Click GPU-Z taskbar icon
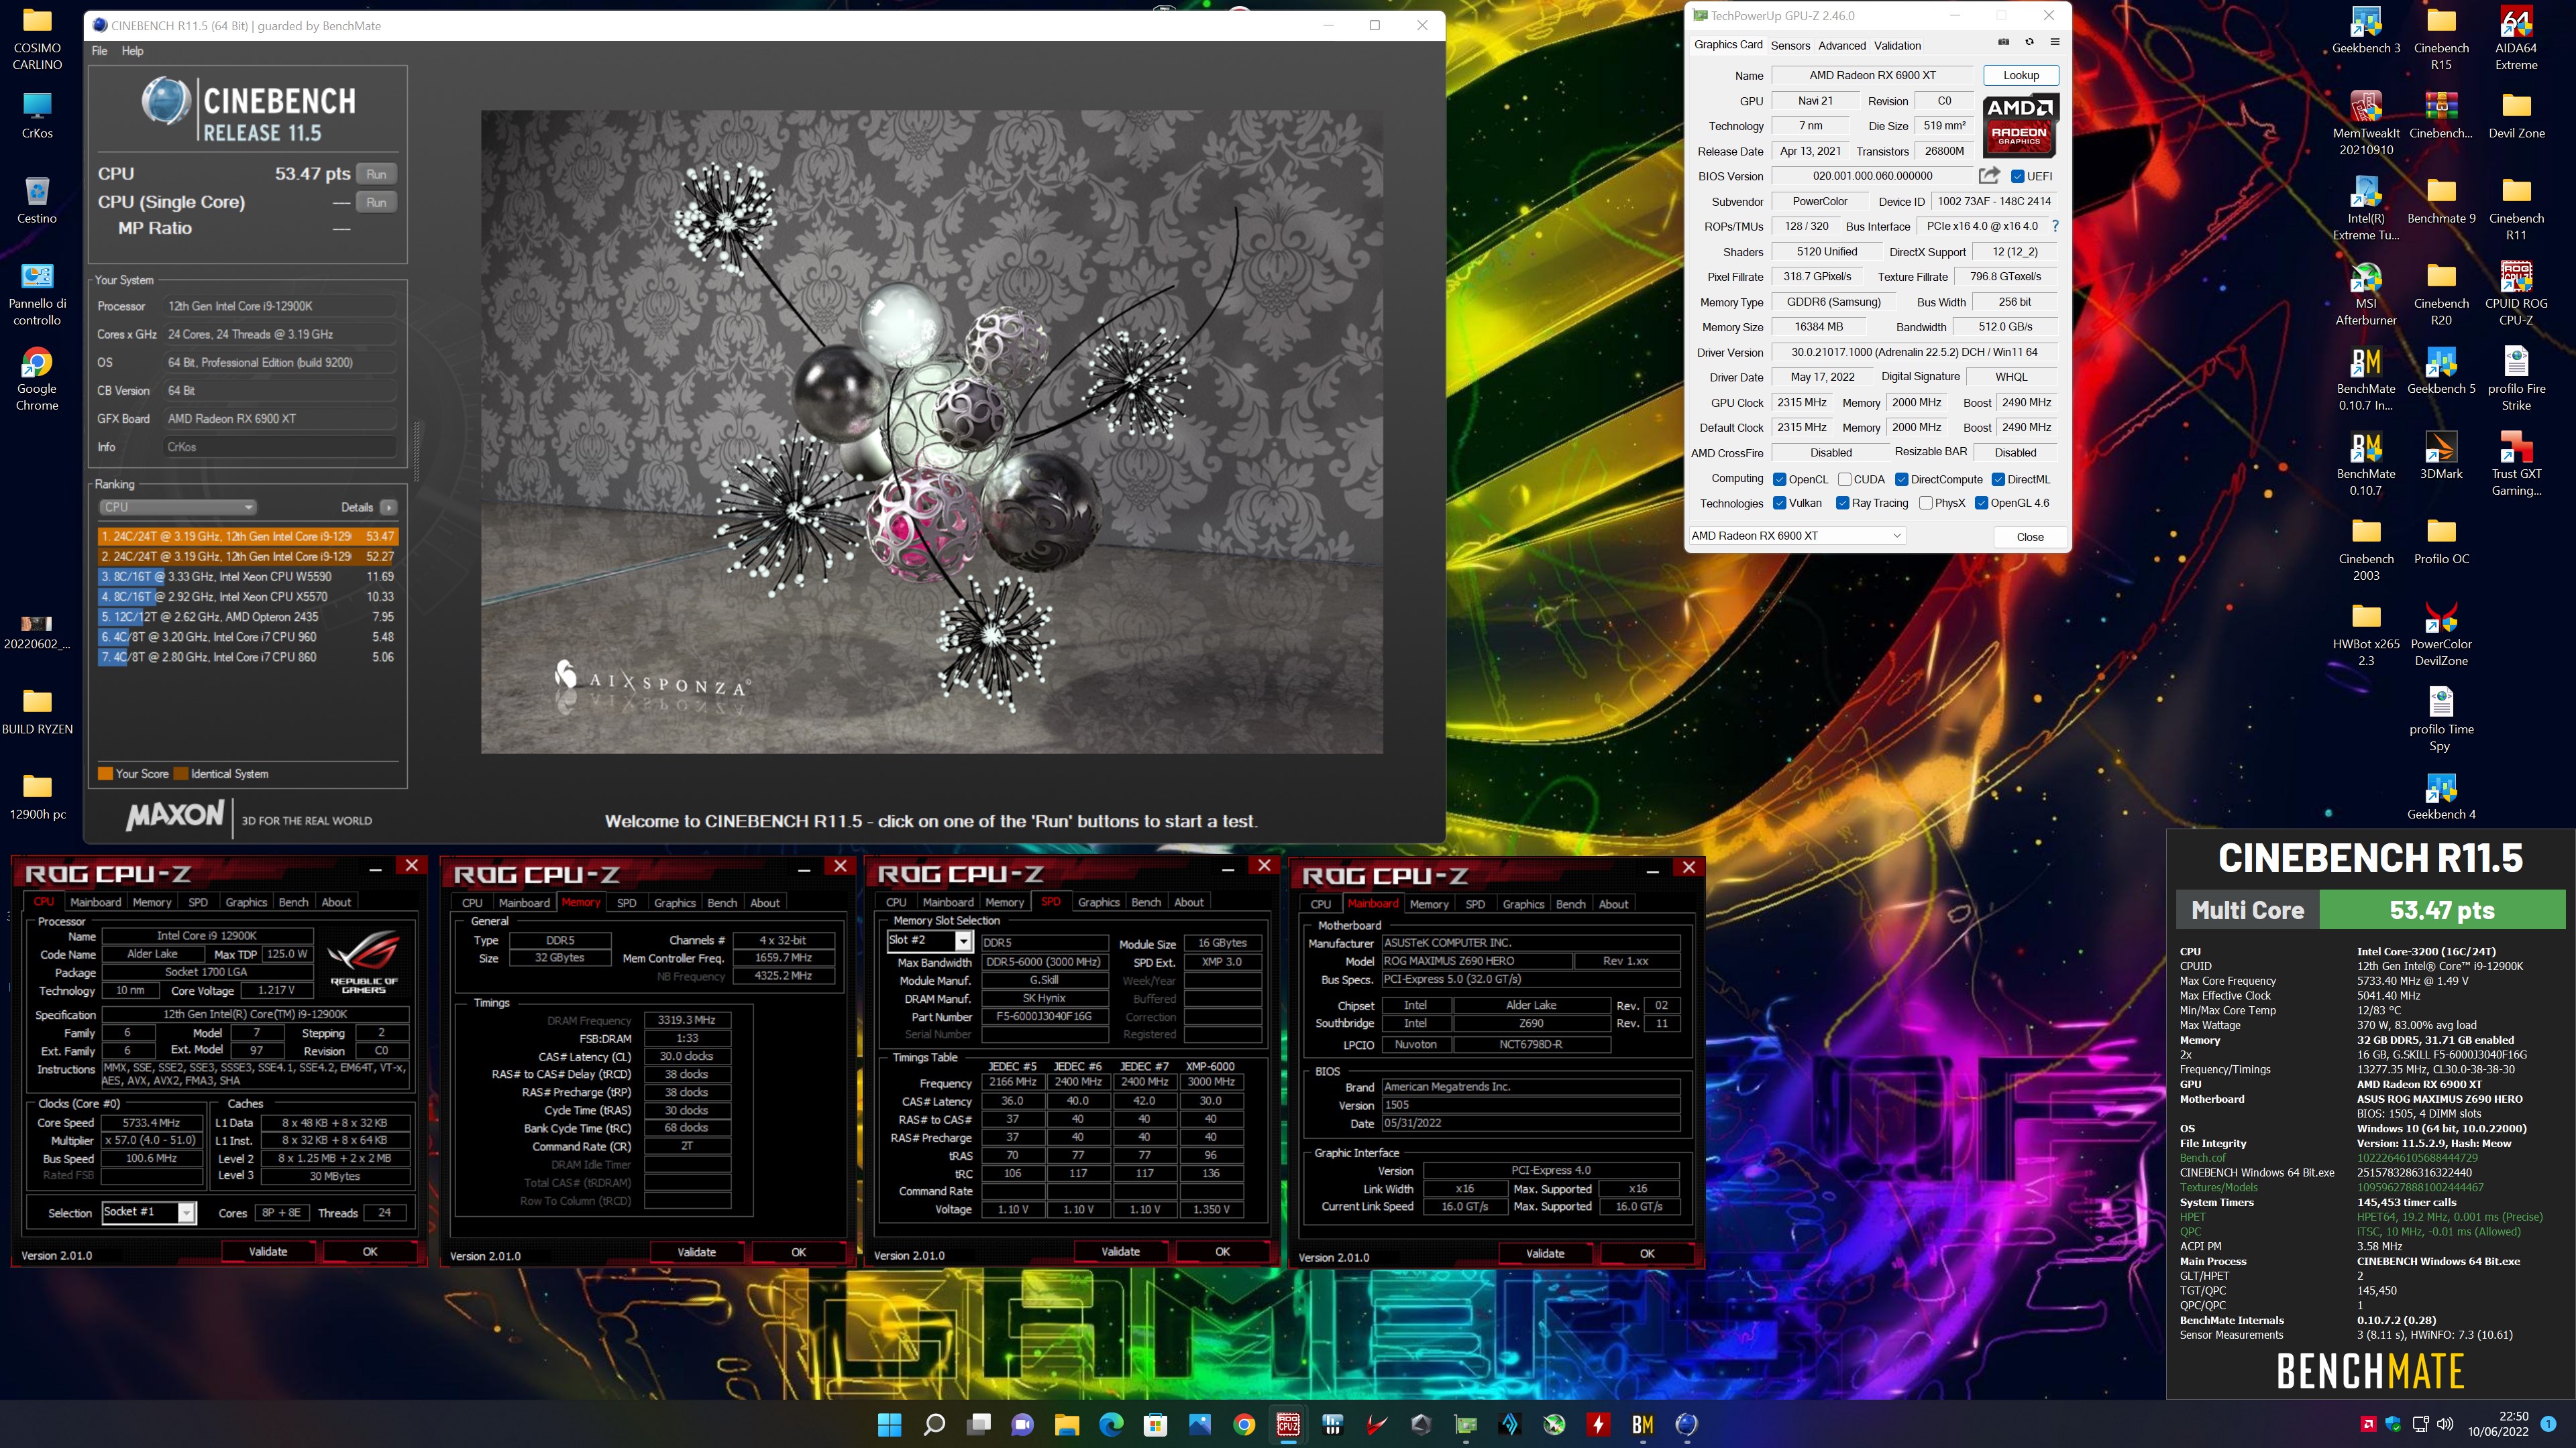The width and height of the screenshot is (2576, 1448). [1465, 1424]
